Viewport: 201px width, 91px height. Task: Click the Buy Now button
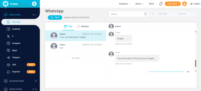(x=173, y=4)
